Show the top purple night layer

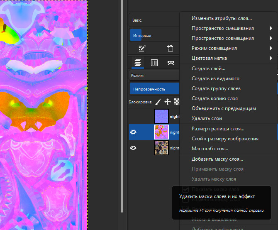tap(133, 116)
